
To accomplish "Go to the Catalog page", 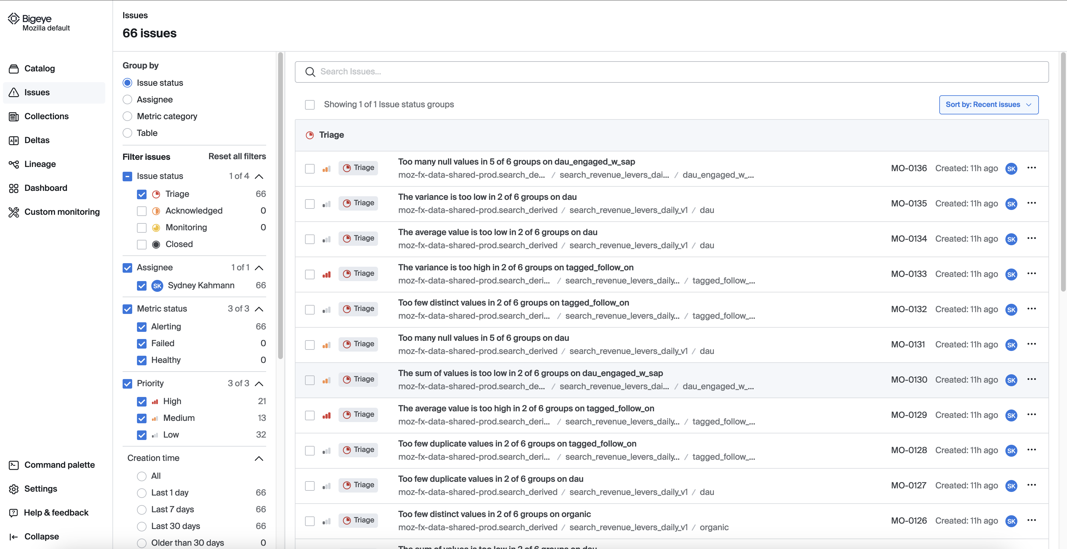I will 39,68.
